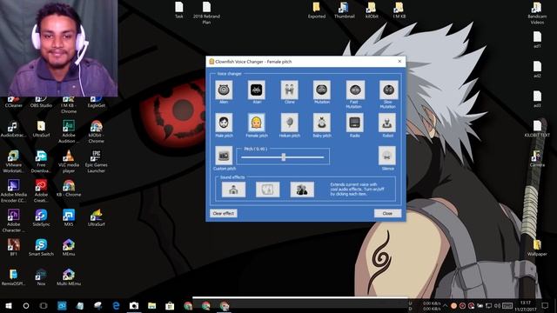Open the ad1 file on desktop
557x313 pixels.
tap(537, 40)
